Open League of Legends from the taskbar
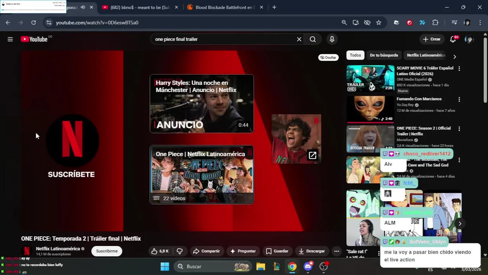Image resolution: width=488 pixels, height=275 pixels. click(276, 266)
